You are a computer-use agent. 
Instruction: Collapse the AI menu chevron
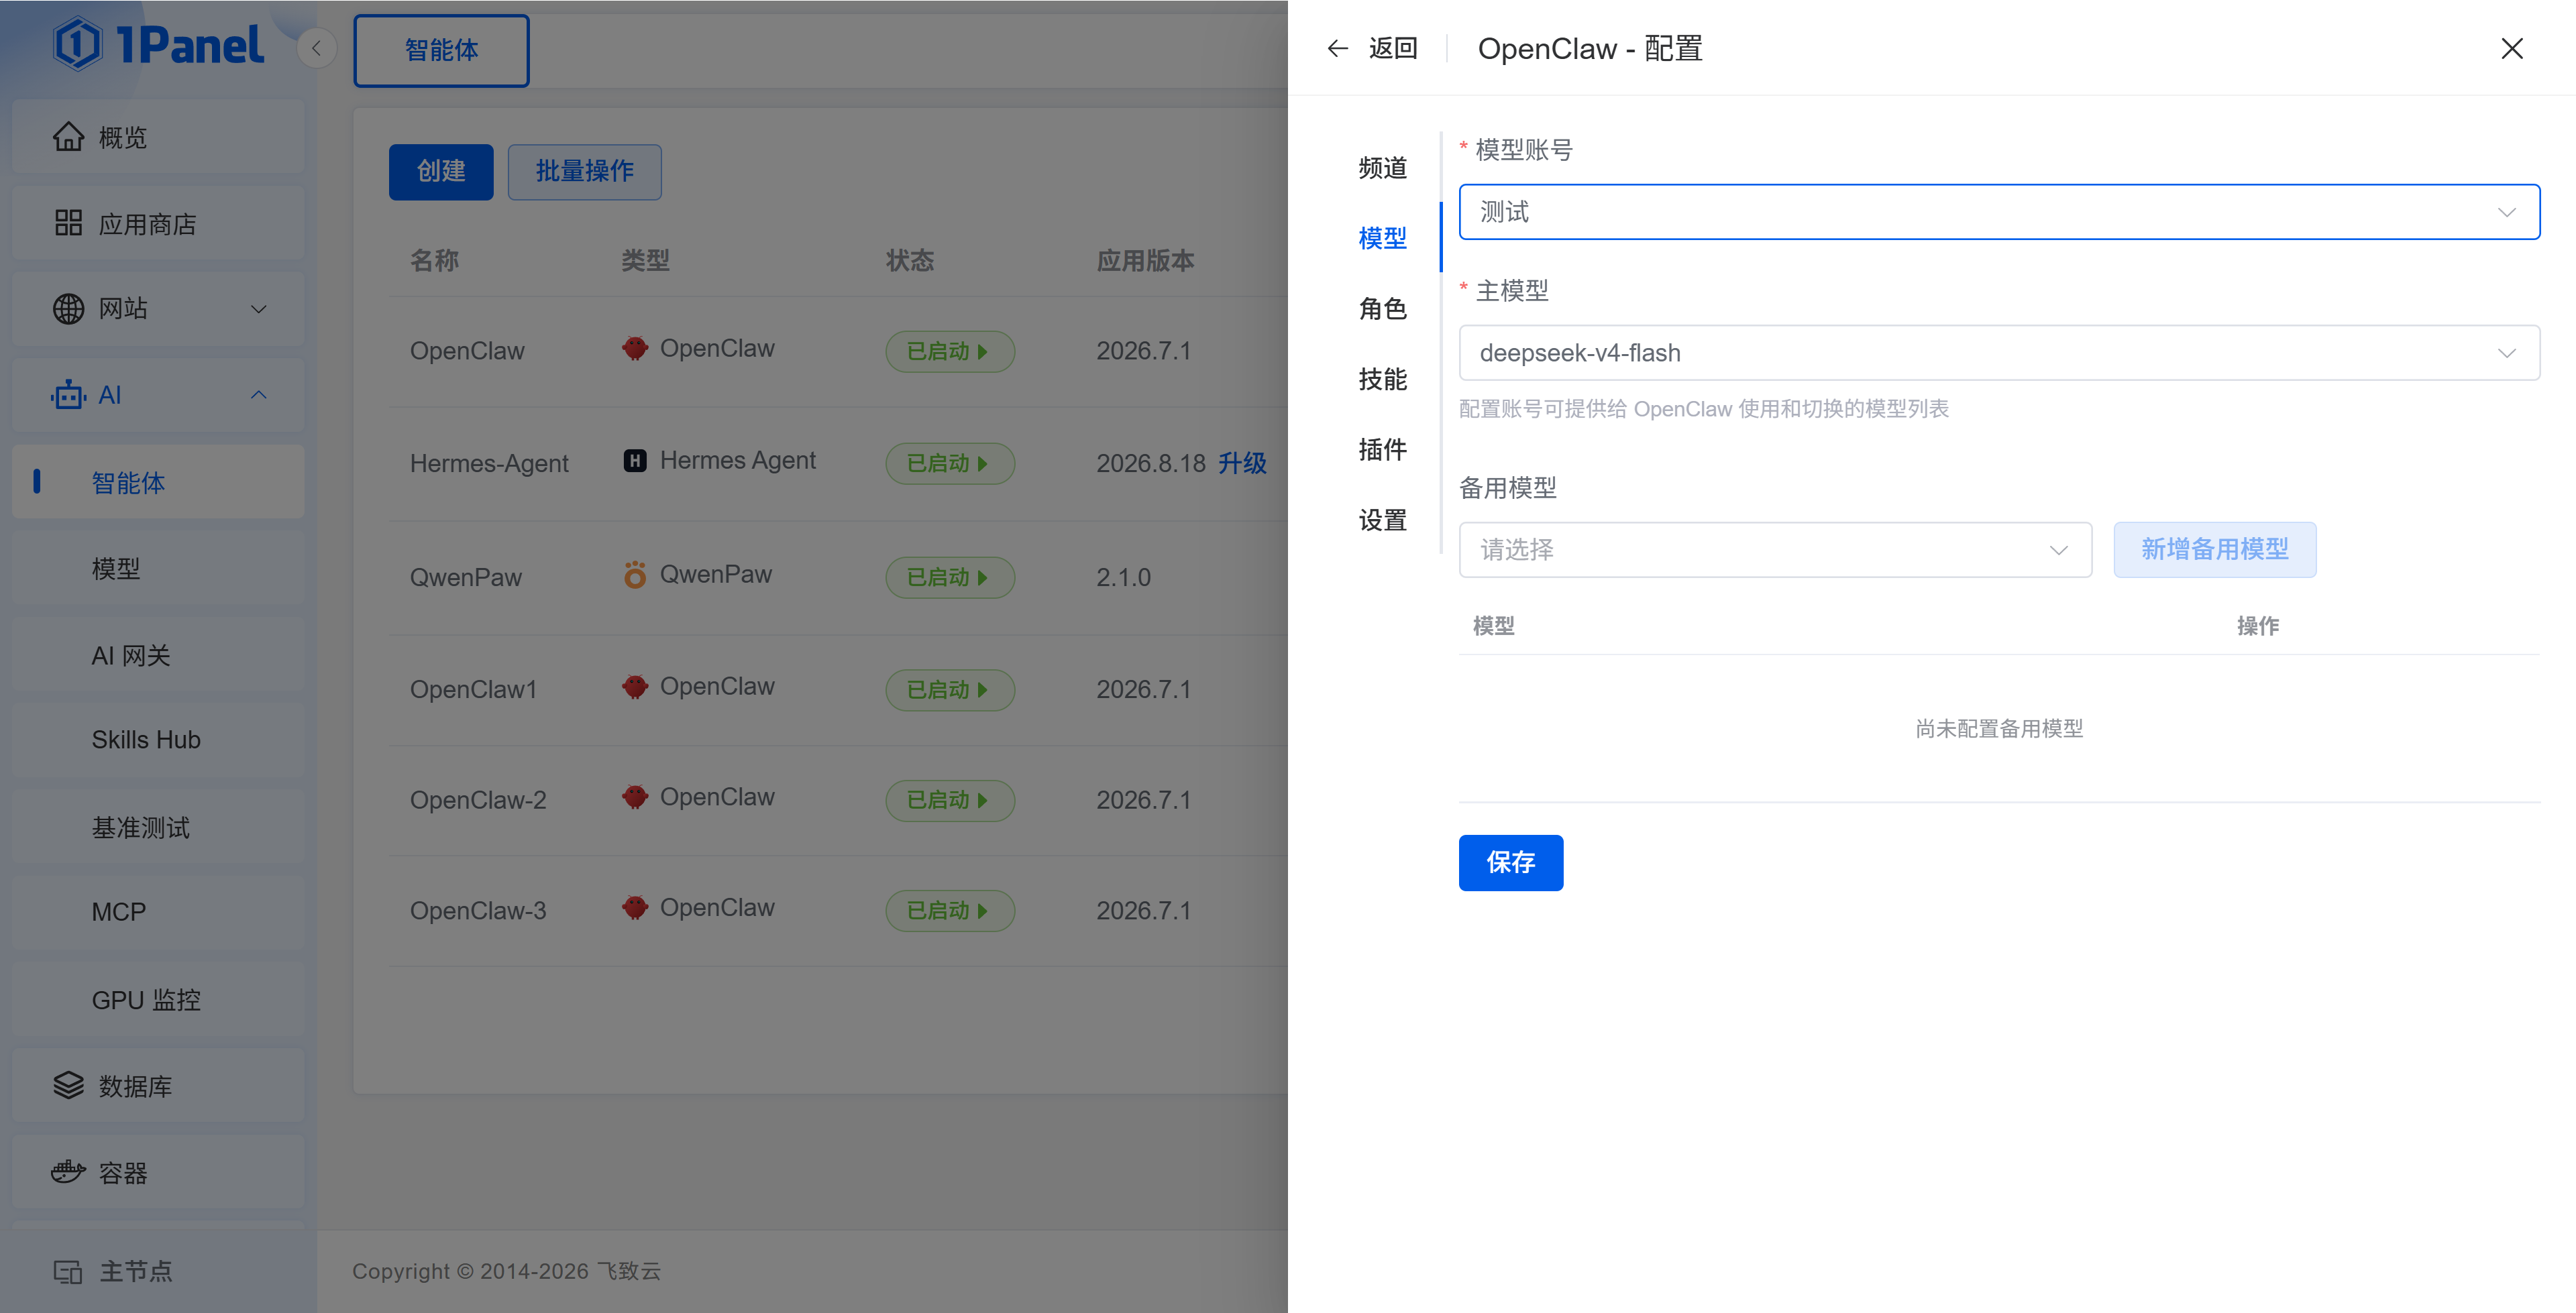[x=259, y=395]
